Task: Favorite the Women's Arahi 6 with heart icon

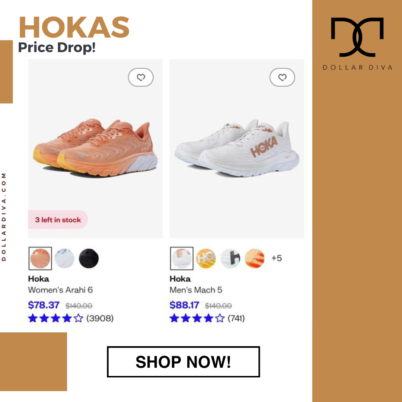Action: (141, 77)
